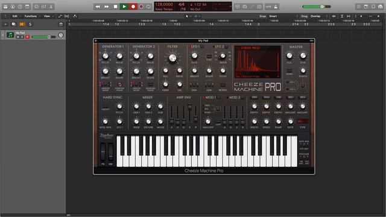Viewport: 386px width, 217px height.
Task: Toggle the count-in 1234 button
Action: coord(268,7)
